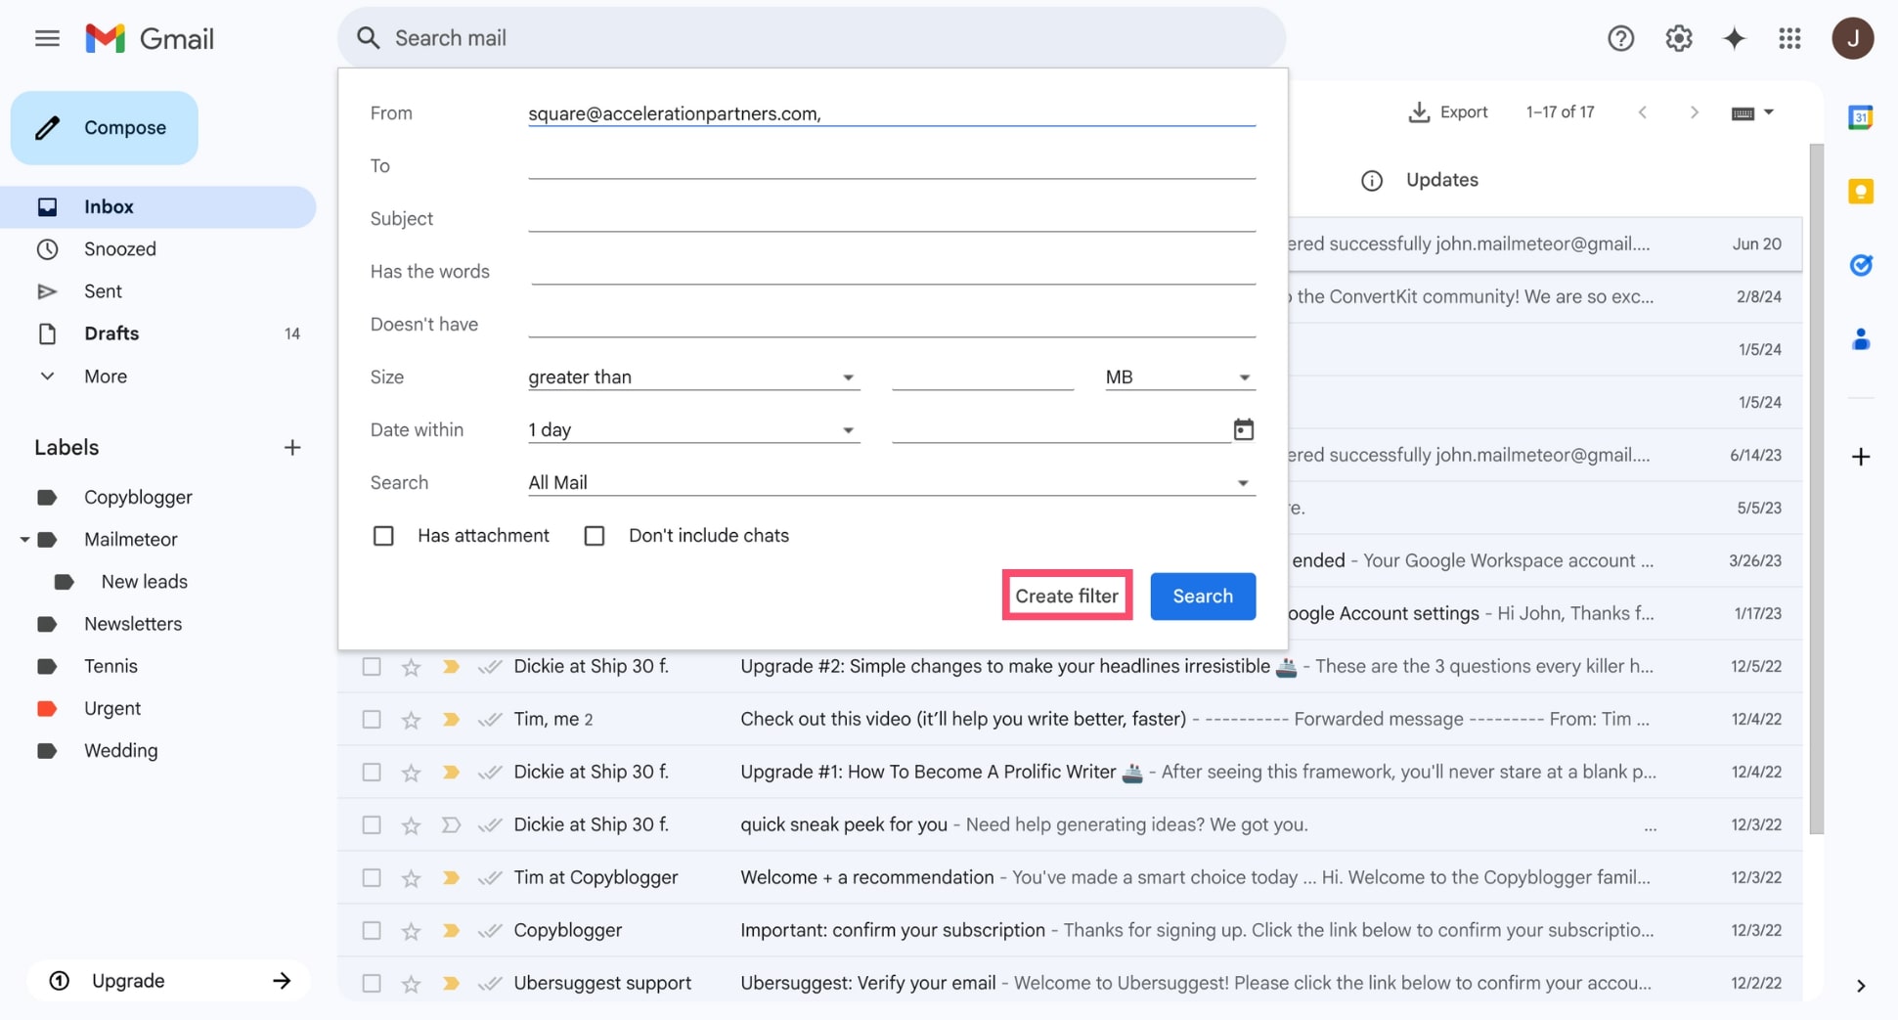Click the Upgrade button in sidebar
Screen dimensions: 1898x1020
(168, 981)
